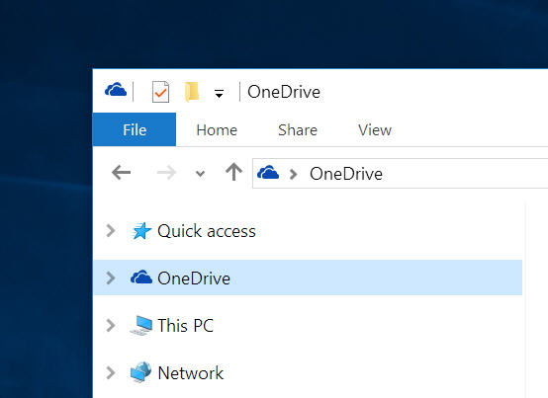This screenshot has height=398, width=548.
Task: Expand the OneDrive tree node
Action: pyautogui.click(x=111, y=278)
